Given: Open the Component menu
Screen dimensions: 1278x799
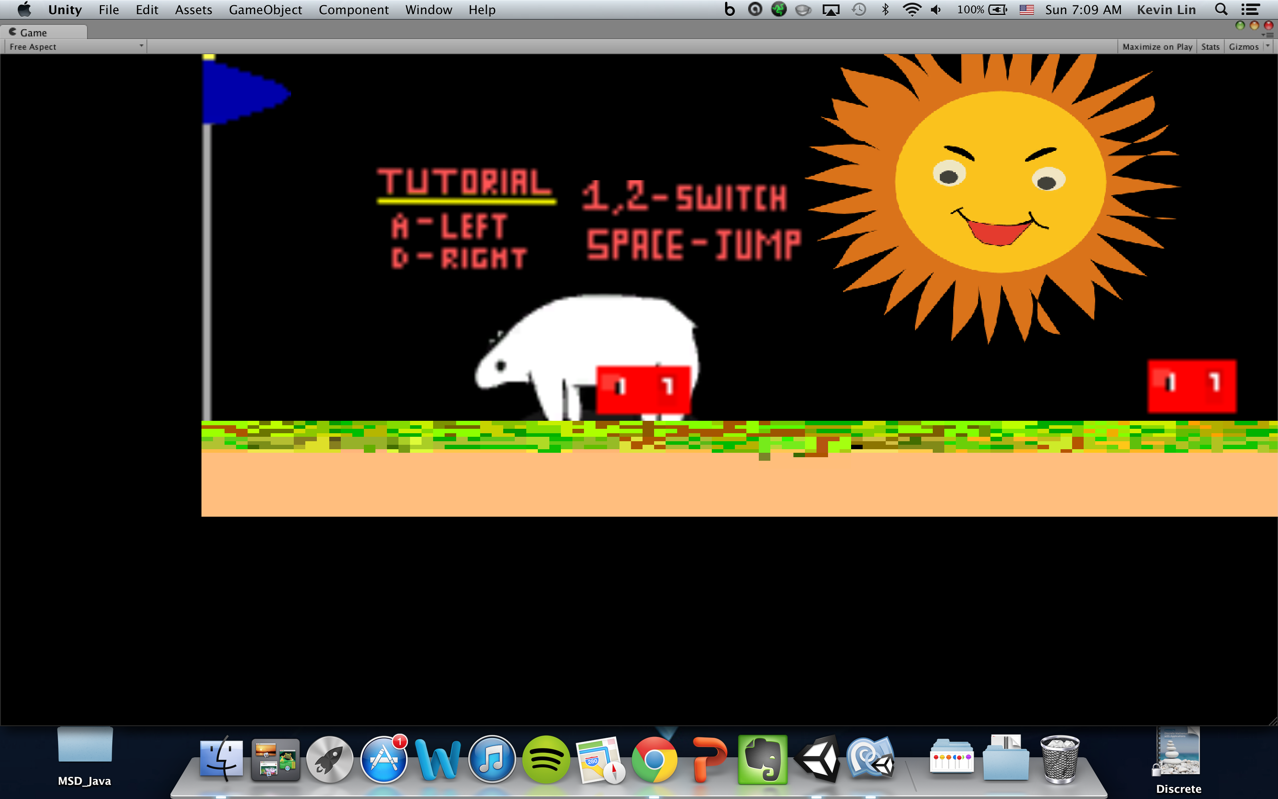Looking at the screenshot, I should pos(353,9).
